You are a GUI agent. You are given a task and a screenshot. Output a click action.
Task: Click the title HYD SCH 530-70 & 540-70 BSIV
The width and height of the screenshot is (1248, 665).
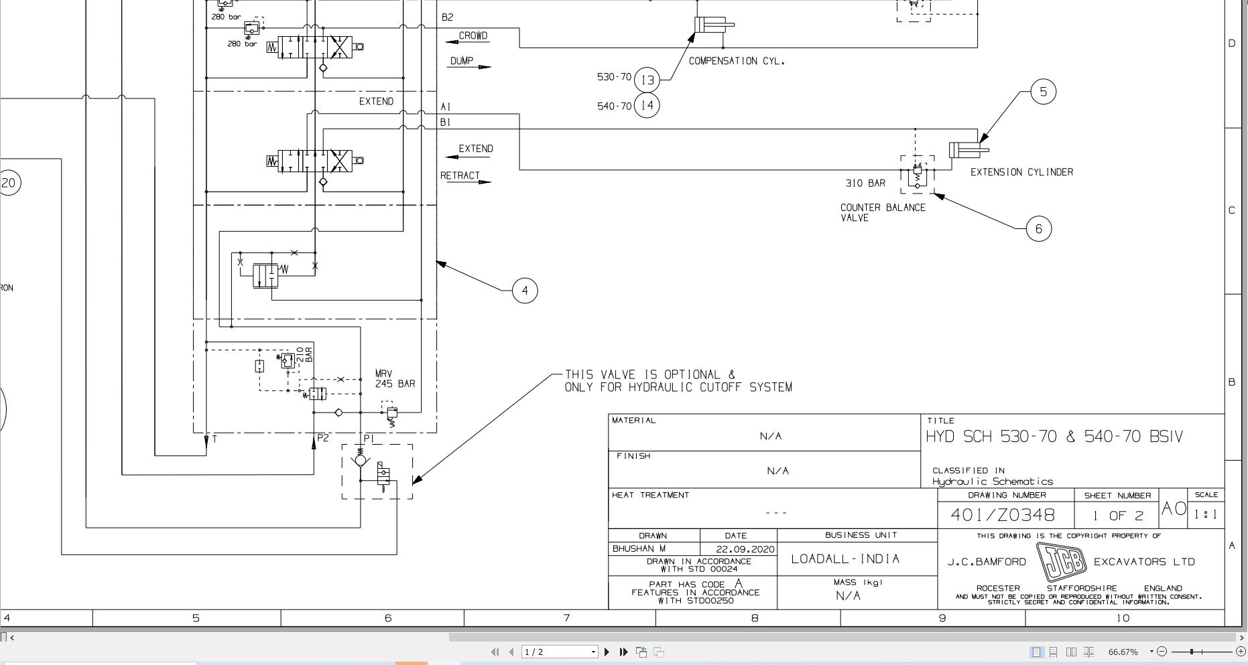1055,437
